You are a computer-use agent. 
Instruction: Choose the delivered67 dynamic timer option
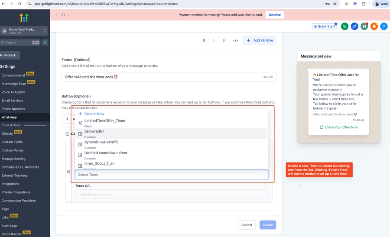(x=94, y=131)
